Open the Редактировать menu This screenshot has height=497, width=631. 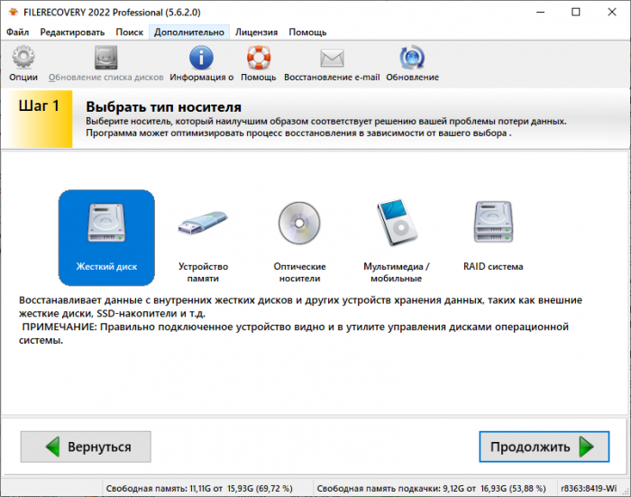(72, 32)
